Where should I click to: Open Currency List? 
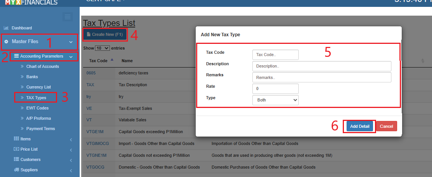point(39,87)
